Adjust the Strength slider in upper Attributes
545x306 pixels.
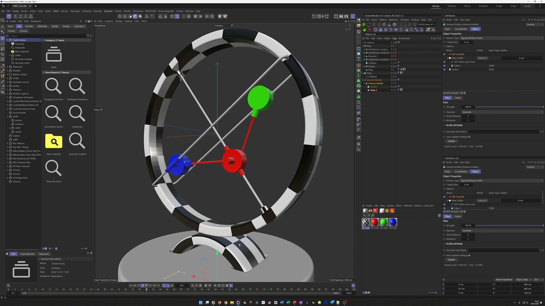[509, 107]
